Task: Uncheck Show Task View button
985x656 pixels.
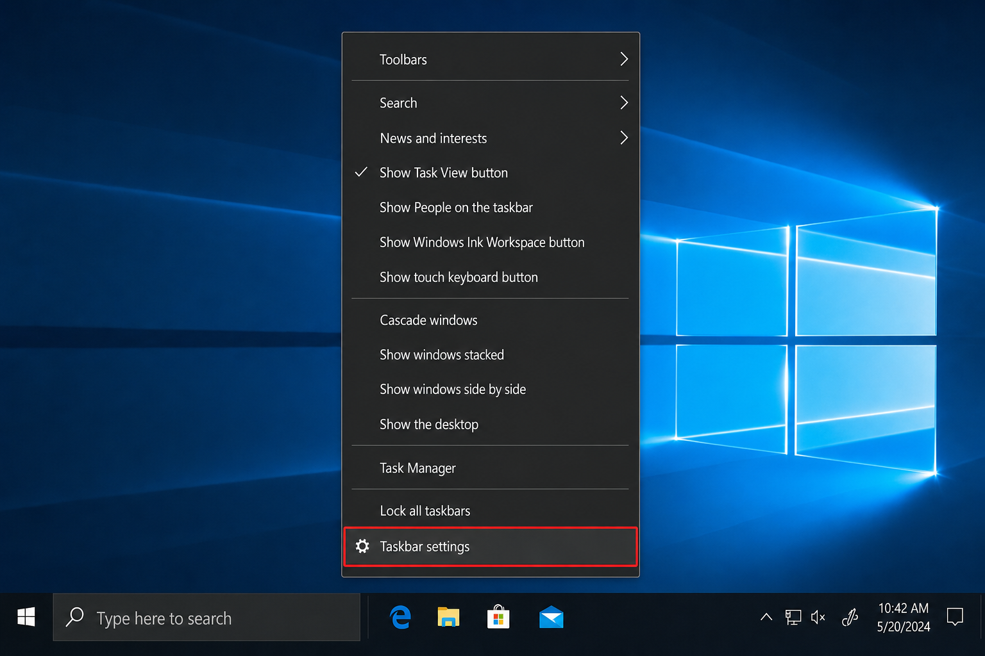Action: pos(491,173)
